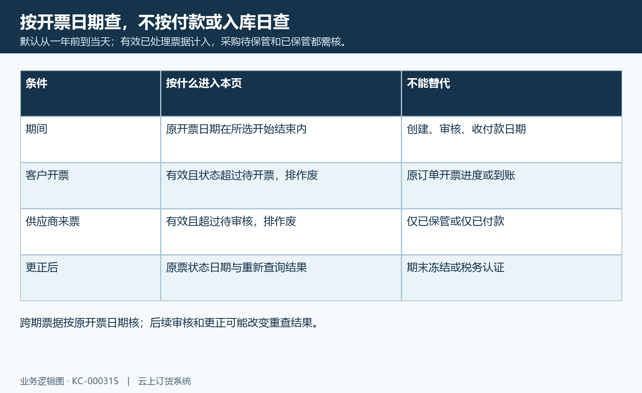Select the subtitle starting with '默认从一年前到当天'
Screen dimensions: 642x393
point(184,41)
